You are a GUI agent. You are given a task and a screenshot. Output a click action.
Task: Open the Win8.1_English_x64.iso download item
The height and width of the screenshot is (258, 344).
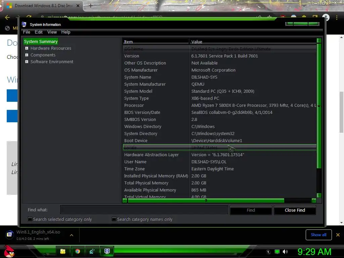38,235
